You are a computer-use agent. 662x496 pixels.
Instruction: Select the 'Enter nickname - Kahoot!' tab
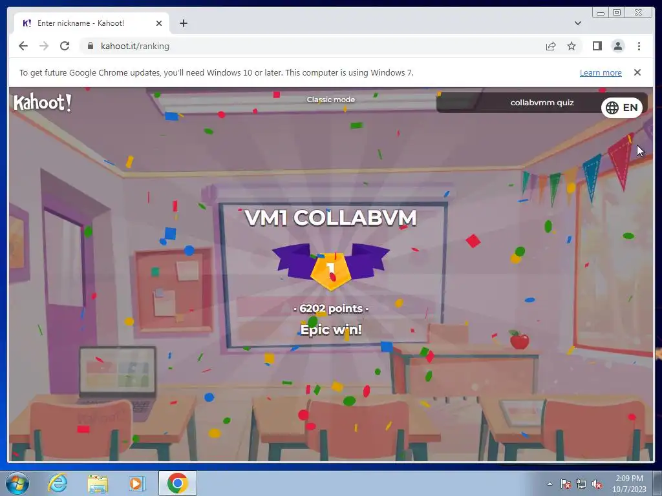pos(92,23)
